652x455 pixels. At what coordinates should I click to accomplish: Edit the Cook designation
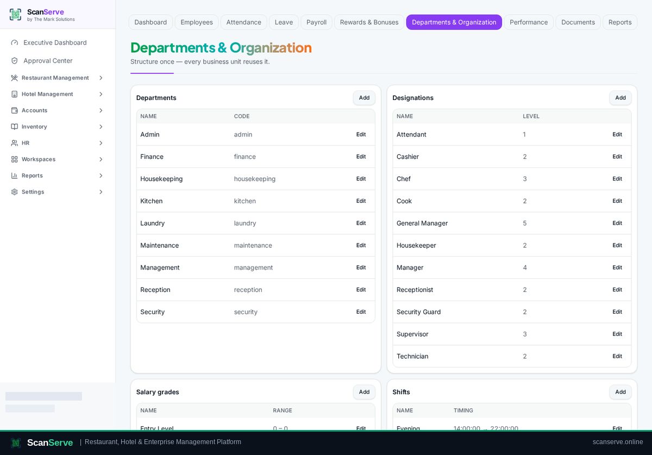pyautogui.click(x=617, y=201)
